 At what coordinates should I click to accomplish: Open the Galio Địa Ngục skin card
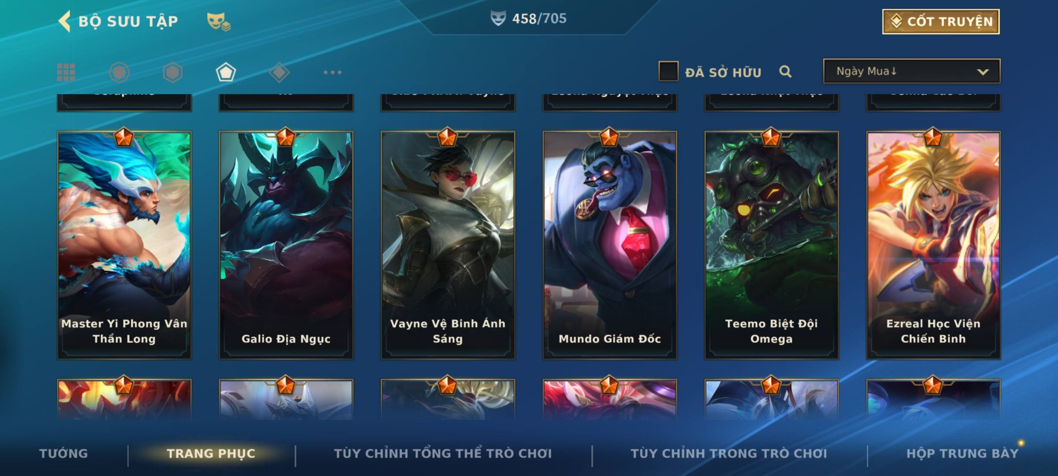(286, 245)
